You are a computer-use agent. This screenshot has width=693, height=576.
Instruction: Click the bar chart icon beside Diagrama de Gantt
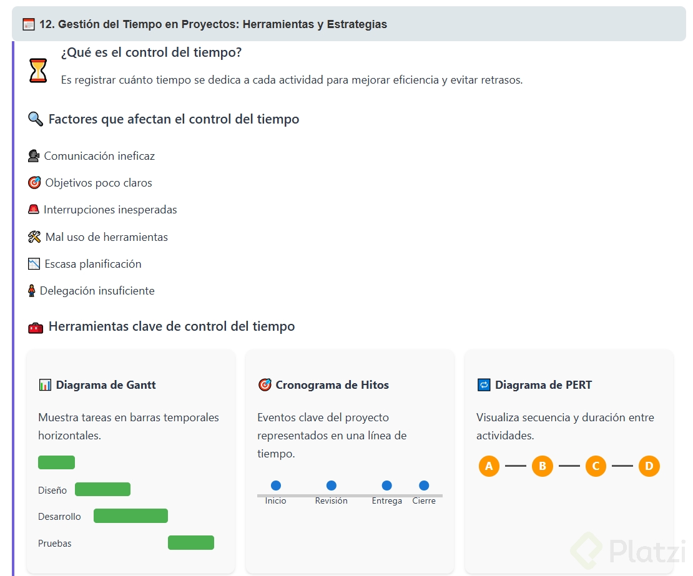(x=45, y=385)
